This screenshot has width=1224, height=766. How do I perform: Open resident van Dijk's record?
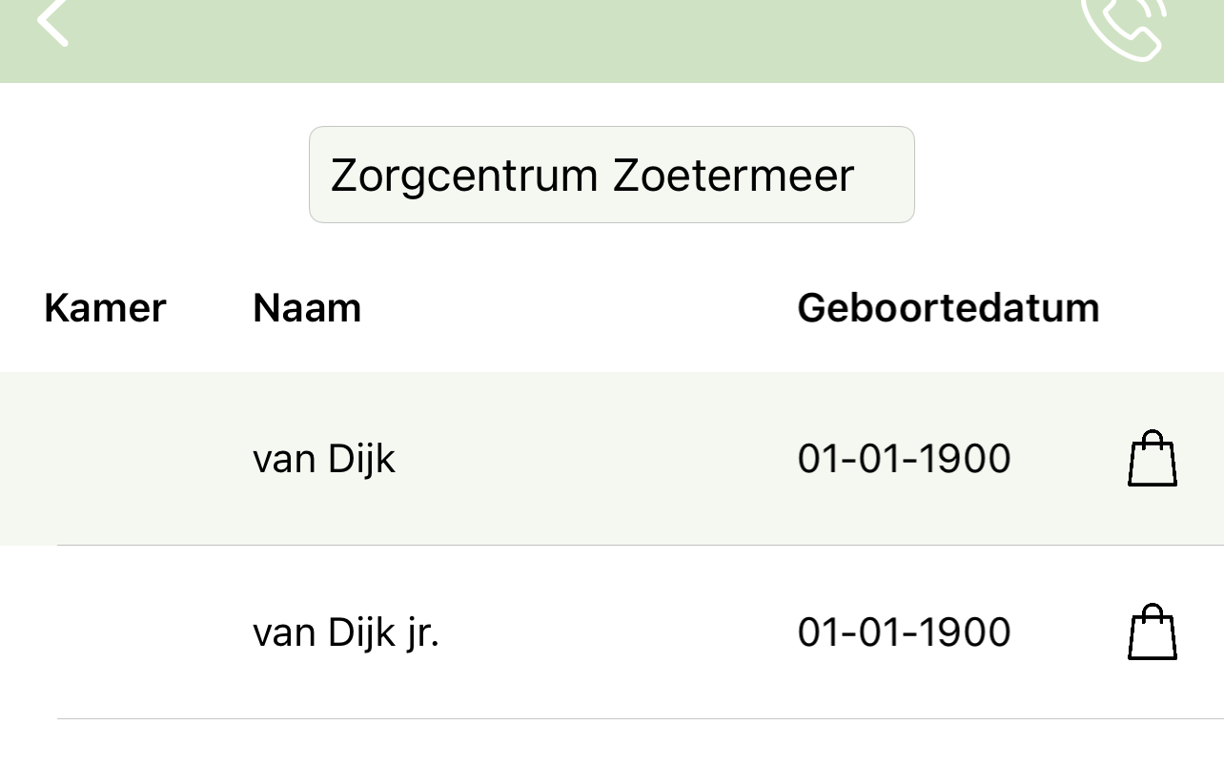point(324,458)
